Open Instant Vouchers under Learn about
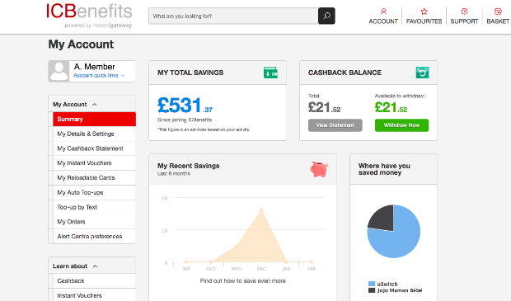Image resolution: width=511 pixels, height=301 pixels. [94, 295]
